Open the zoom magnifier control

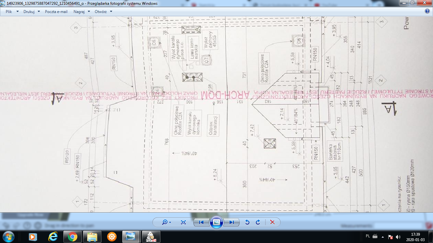pos(166,222)
